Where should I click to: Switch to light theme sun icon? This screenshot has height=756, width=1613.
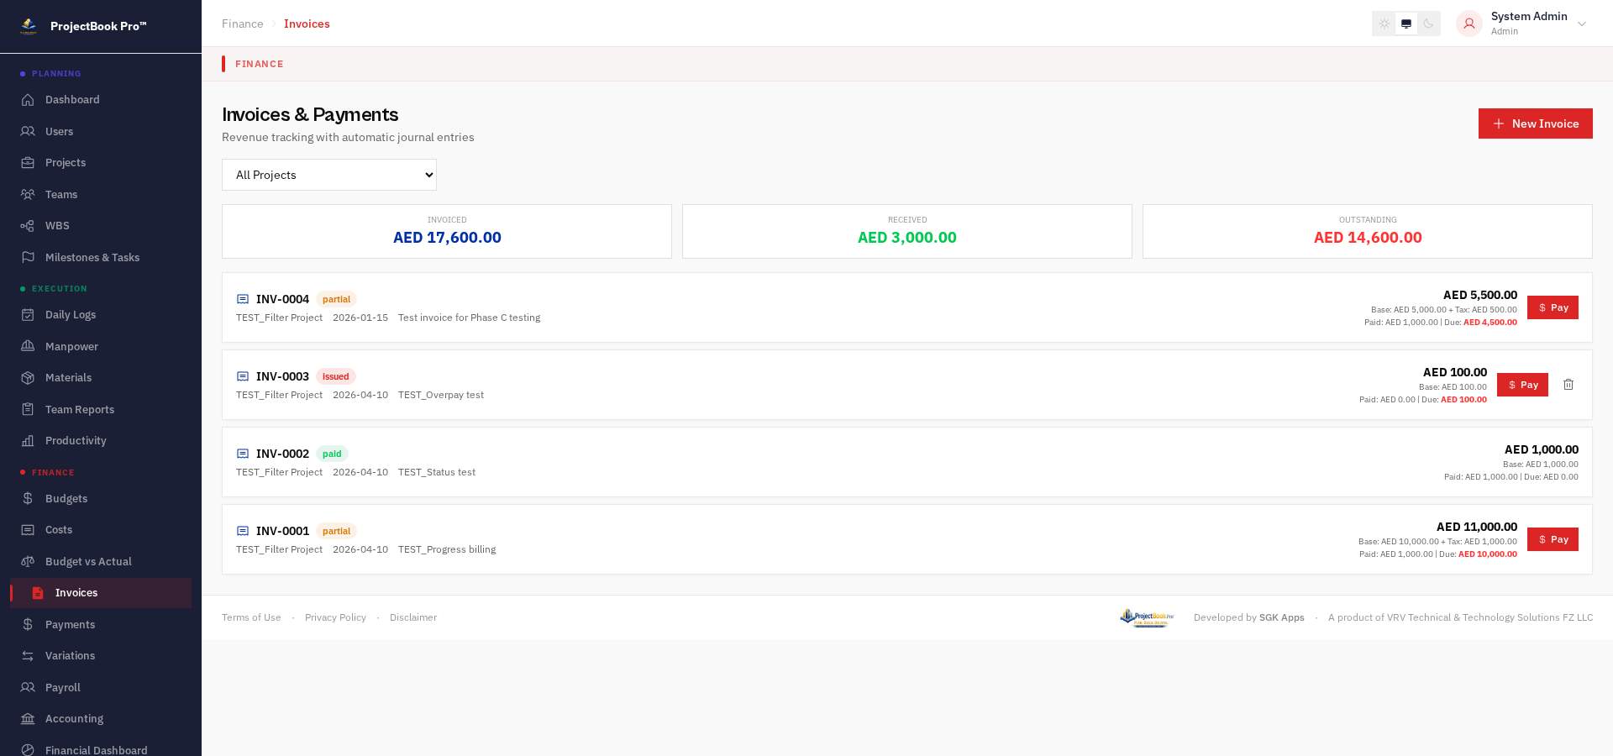[1384, 24]
